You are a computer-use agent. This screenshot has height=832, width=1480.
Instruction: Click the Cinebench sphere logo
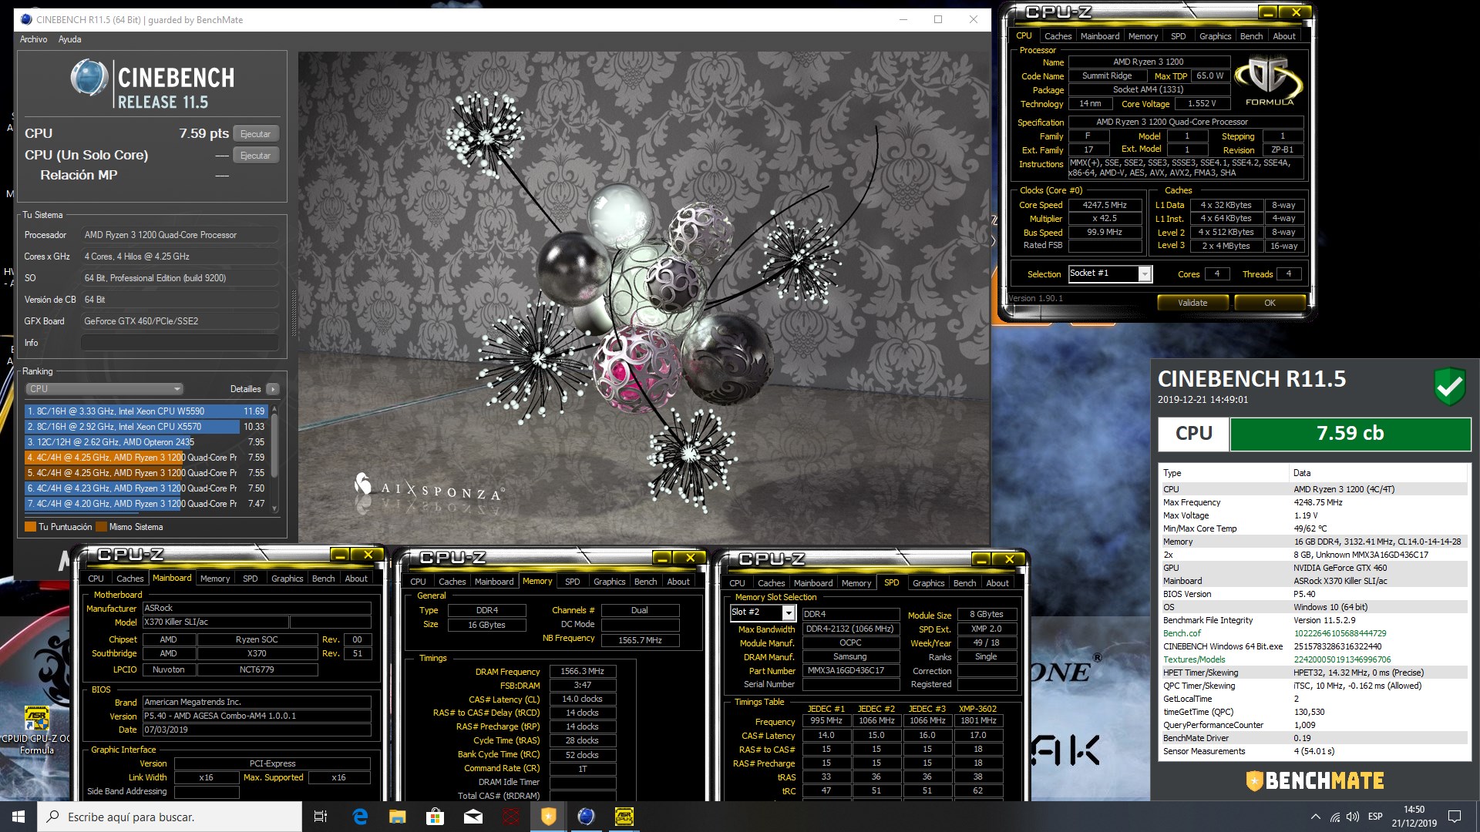89,78
